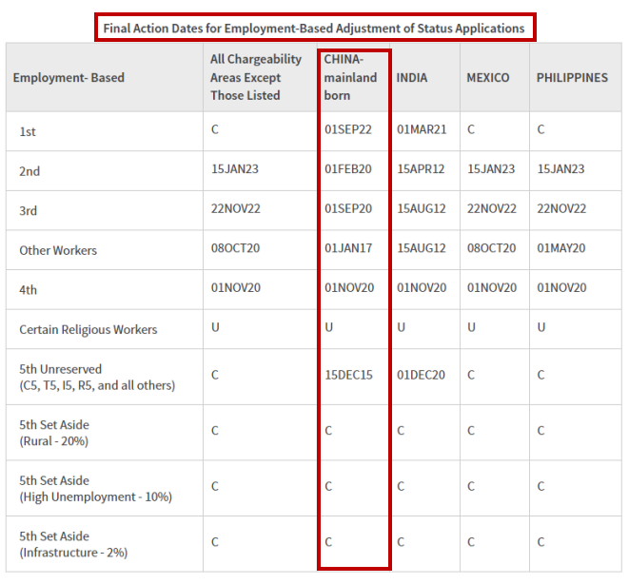Screen dimensions: 629x584
Task: Click the '2nd' preference row label
Action: [29, 171]
